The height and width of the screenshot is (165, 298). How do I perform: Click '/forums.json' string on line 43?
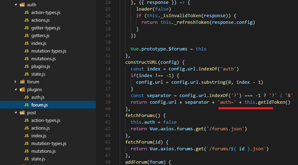click(x=225, y=129)
